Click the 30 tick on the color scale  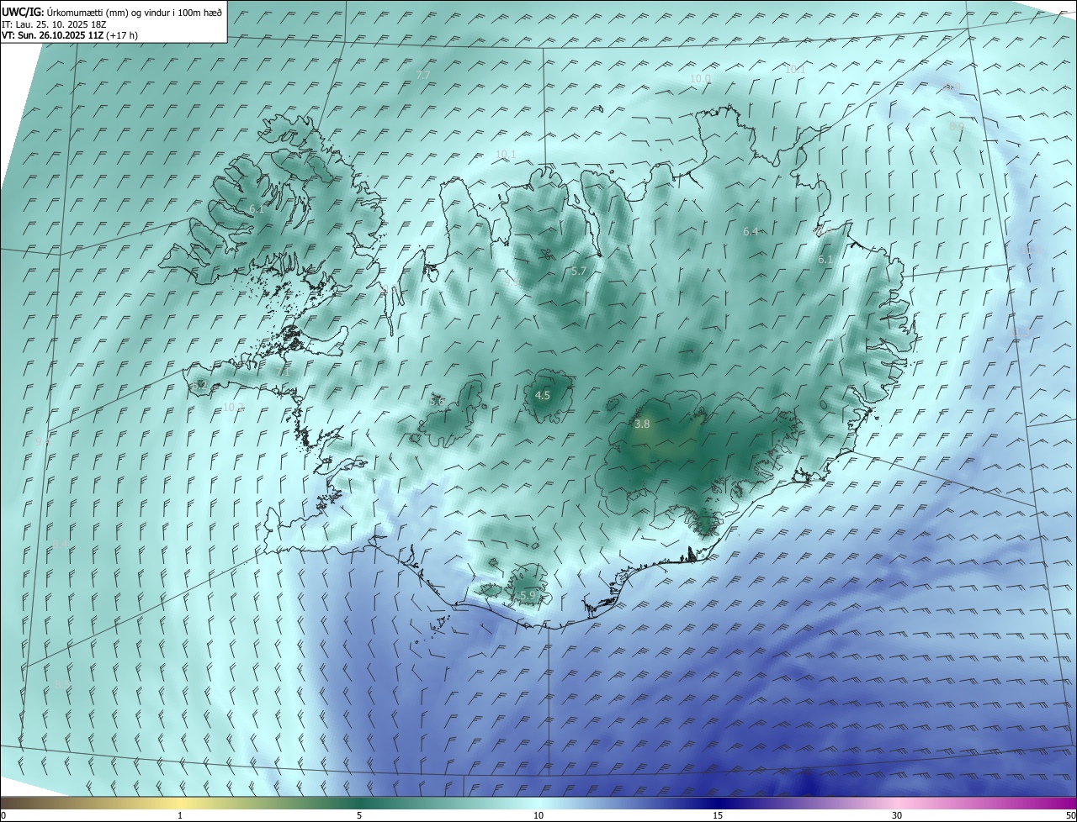click(897, 815)
